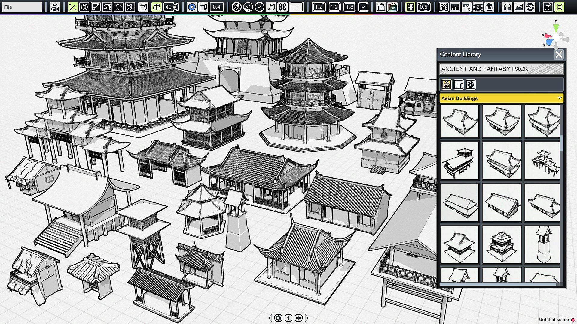Screen dimensions: 577x324
Task: Open the white color swatch in toolbar
Action: [x=296, y=7]
